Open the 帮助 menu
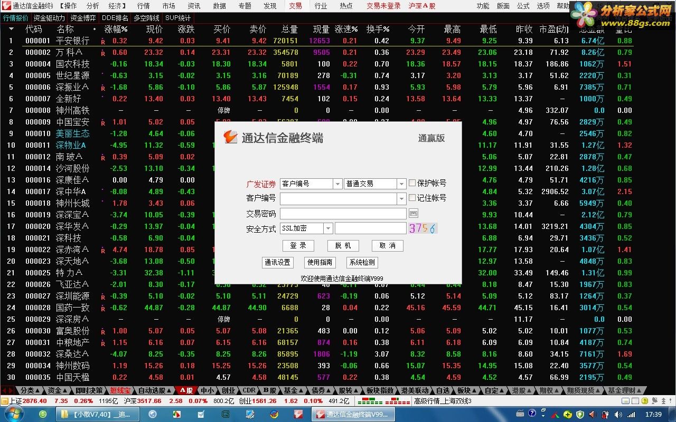The image size is (676, 422). pyautogui.click(x=563, y=6)
